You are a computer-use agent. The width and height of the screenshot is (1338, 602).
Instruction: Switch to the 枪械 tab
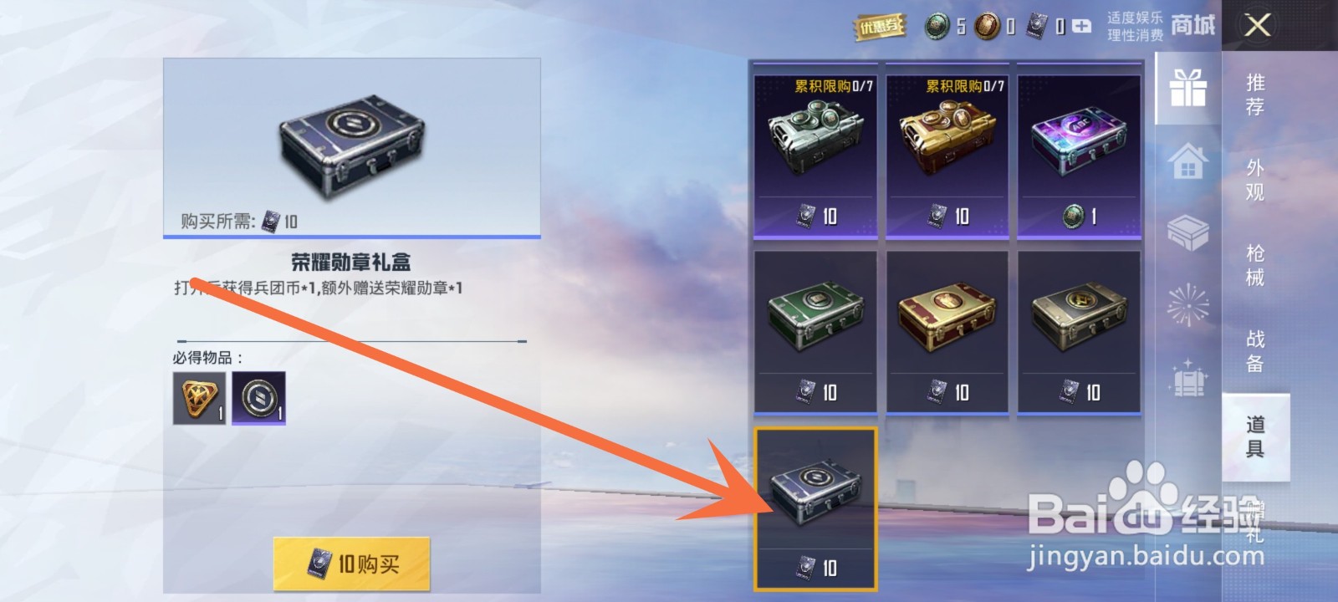(1255, 265)
